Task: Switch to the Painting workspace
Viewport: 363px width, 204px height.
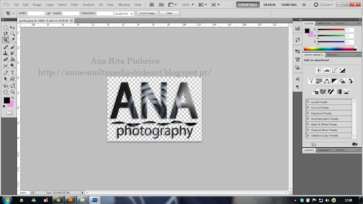Action: tap(289, 5)
